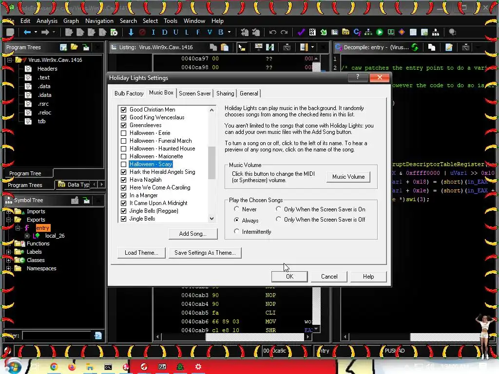
Task: Switch to the Bulb Factory tab
Action: pos(129,93)
